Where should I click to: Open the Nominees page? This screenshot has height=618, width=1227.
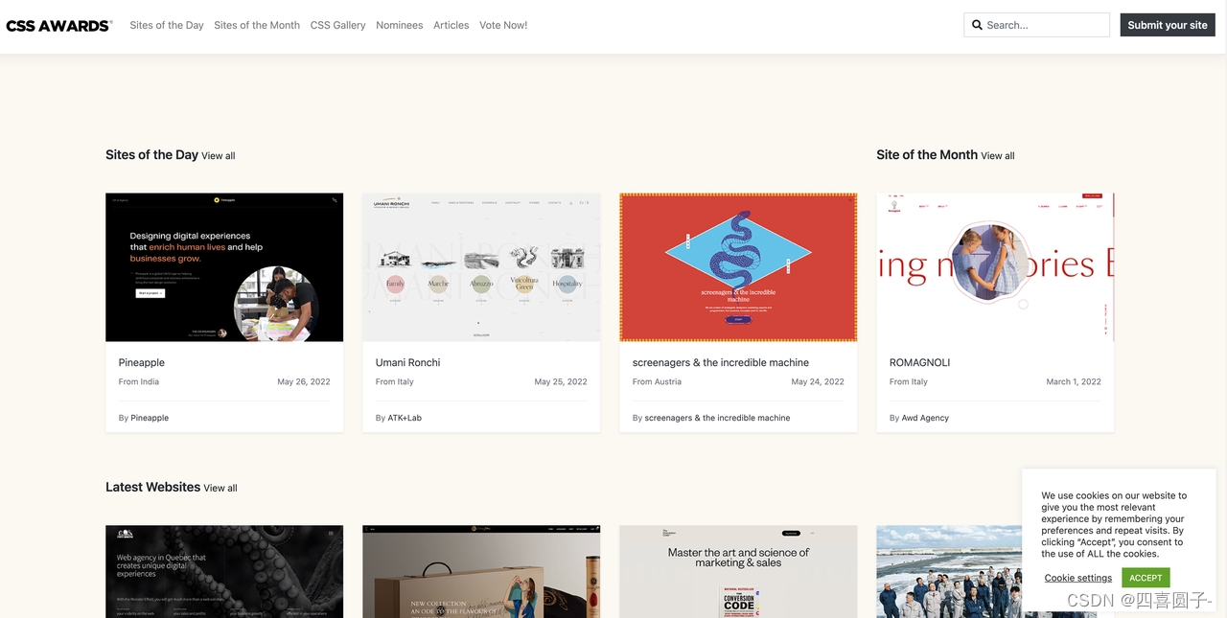tap(399, 25)
